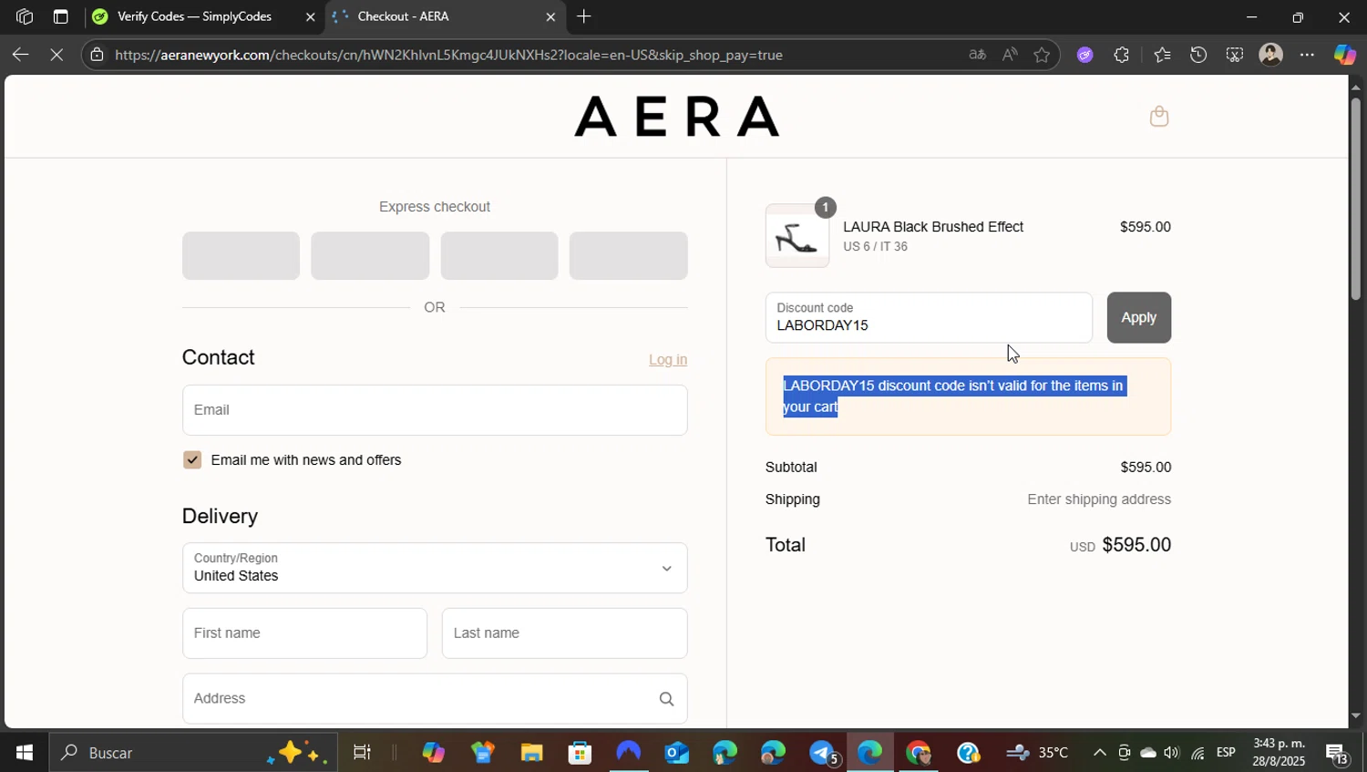1367x772 pixels.
Task: Open a new tab with plus button
Action: click(x=584, y=16)
